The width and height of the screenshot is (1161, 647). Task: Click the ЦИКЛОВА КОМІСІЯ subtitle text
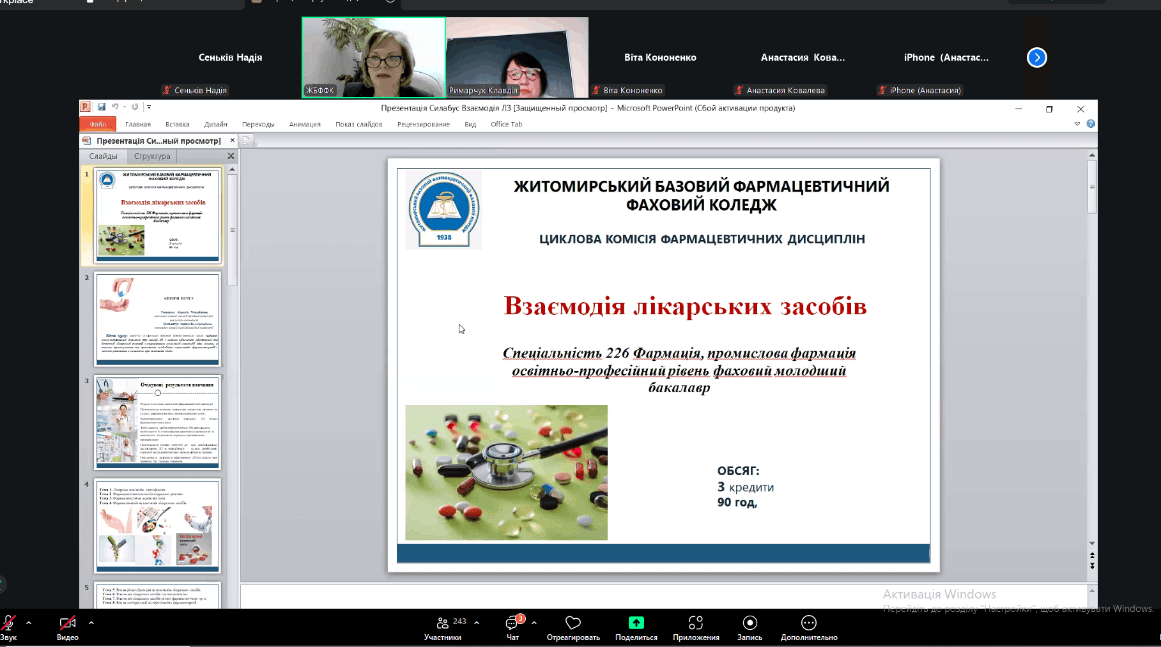(702, 240)
